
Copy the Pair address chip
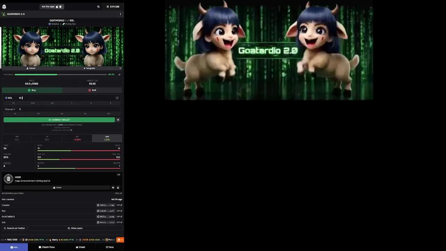click(106, 211)
